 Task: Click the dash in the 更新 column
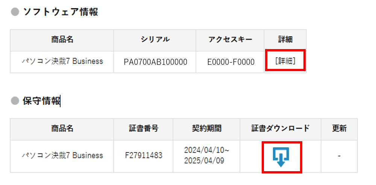click(x=339, y=156)
